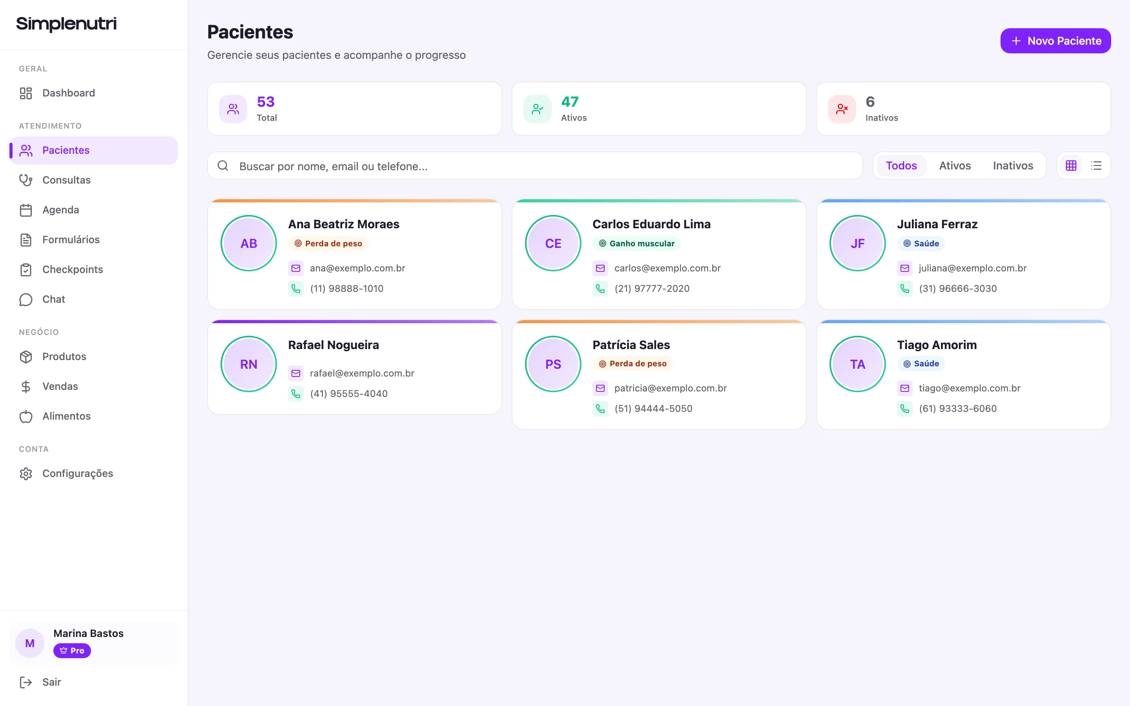Click the patient name Carlos Eduardo Lima
Image resolution: width=1130 pixels, height=706 pixels.
point(651,224)
